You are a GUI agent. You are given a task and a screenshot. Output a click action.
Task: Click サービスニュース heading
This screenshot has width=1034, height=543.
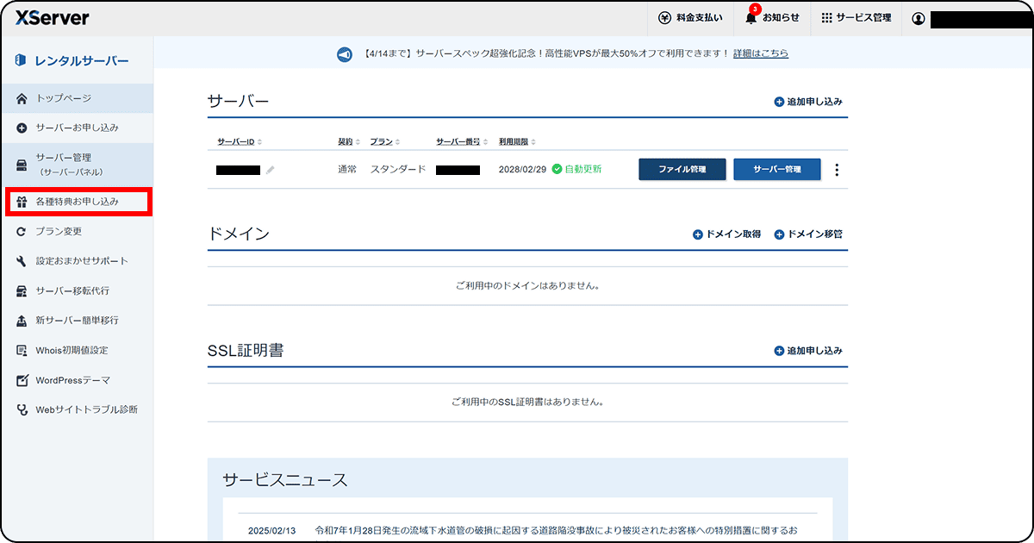pyautogui.click(x=285, y=480)
